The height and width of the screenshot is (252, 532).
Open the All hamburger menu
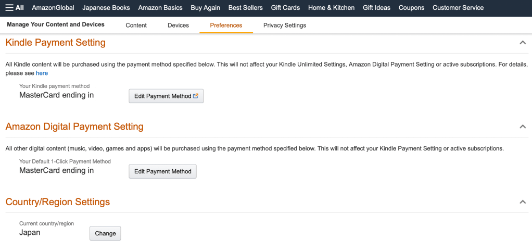click(15, 8)
